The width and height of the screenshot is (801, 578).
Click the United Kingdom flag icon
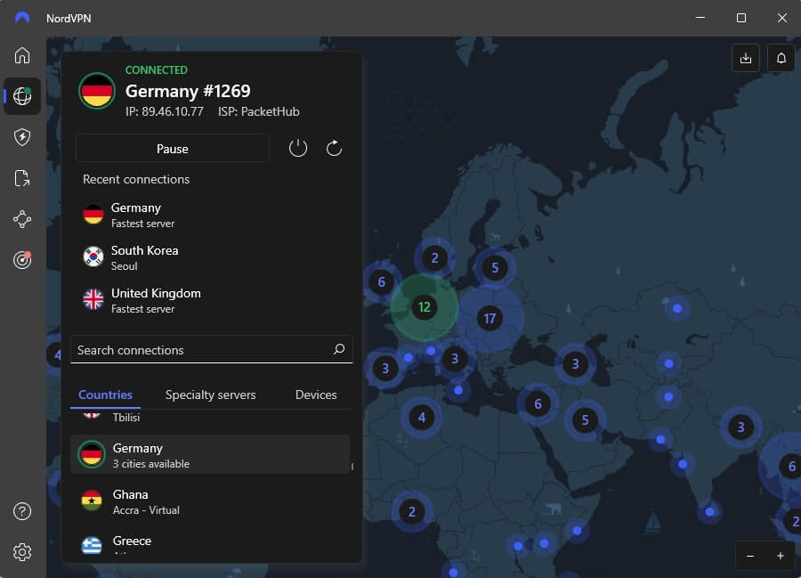tap(93, 300)
